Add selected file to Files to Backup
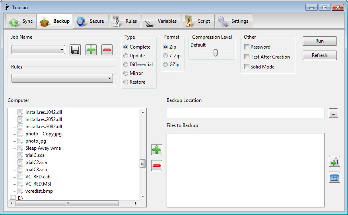The image size is (348, 215). 157,150
